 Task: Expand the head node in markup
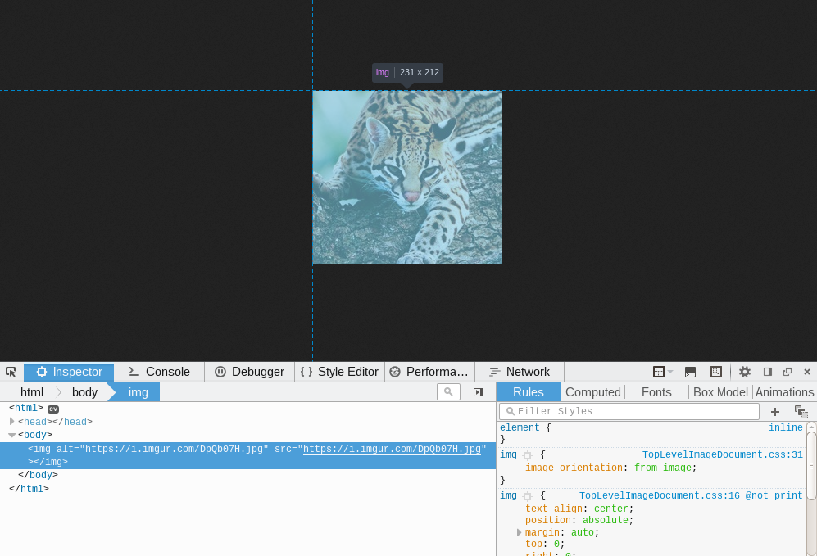[x=12, y=421]
